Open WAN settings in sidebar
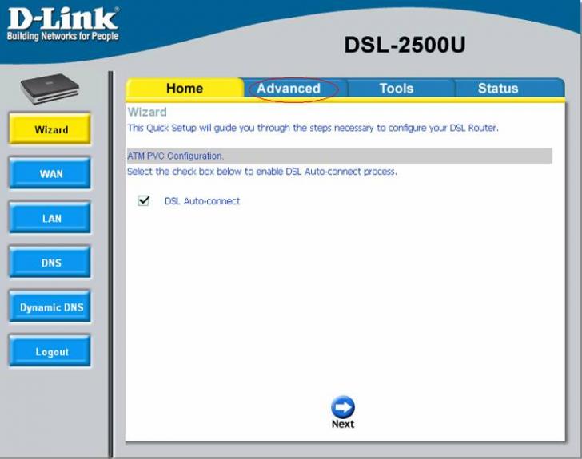This screenshot has width=582, height=459. pyautogui.click(x=50, y=174)
